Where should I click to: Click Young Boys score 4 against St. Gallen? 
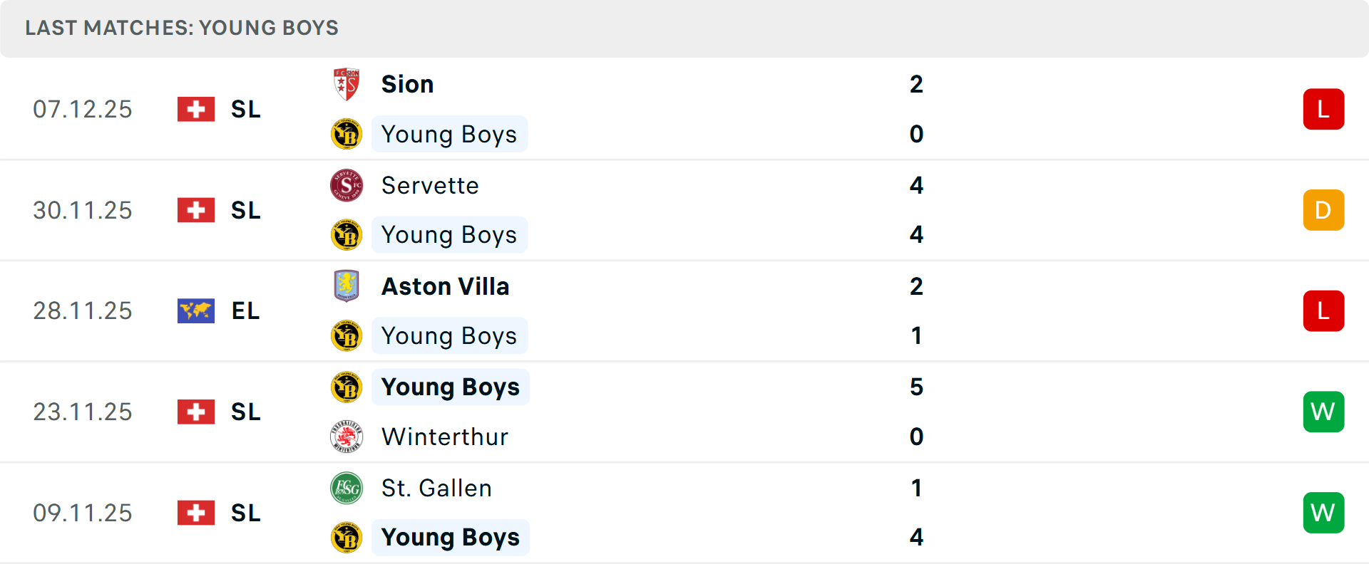916,537
